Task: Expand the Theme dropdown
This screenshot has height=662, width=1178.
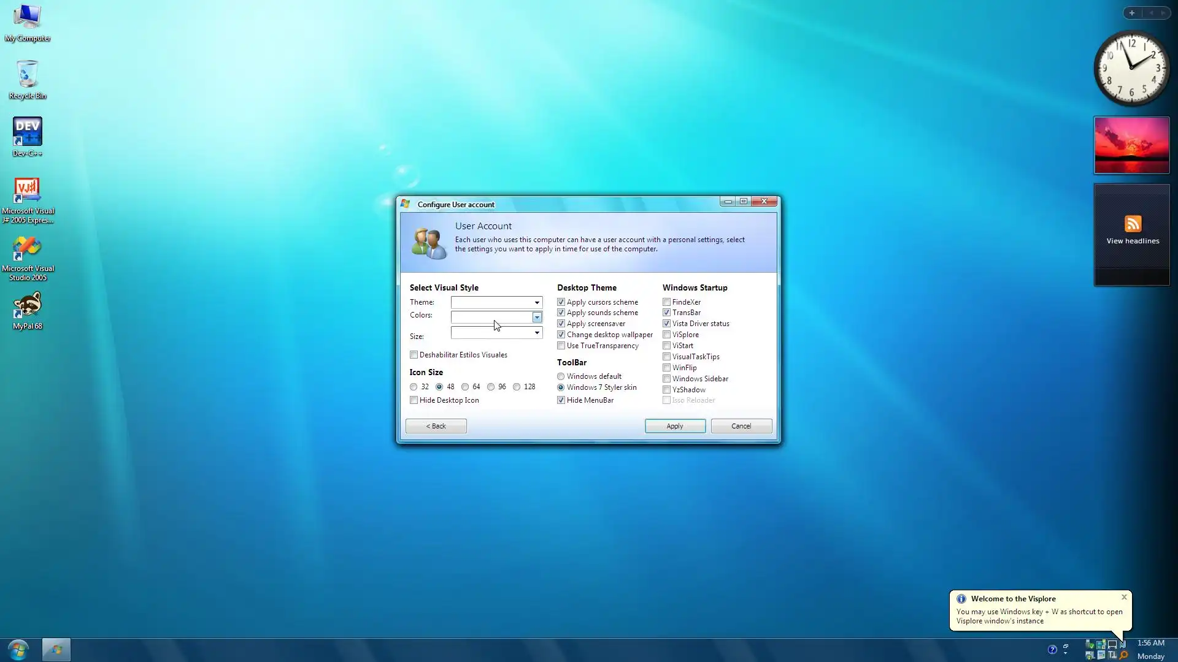Action: (537, 302)
